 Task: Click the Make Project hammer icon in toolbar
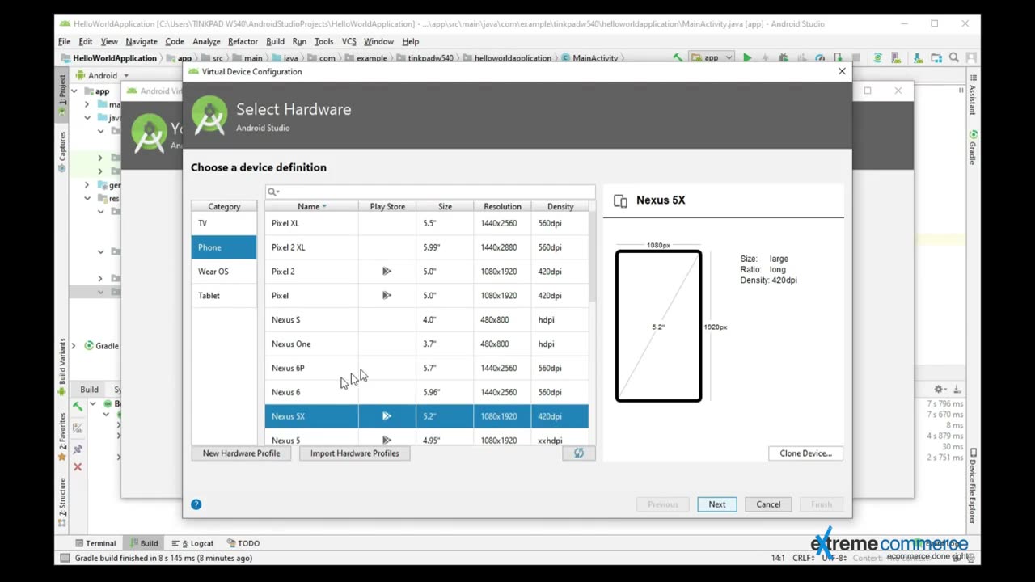tap(678, 58)
